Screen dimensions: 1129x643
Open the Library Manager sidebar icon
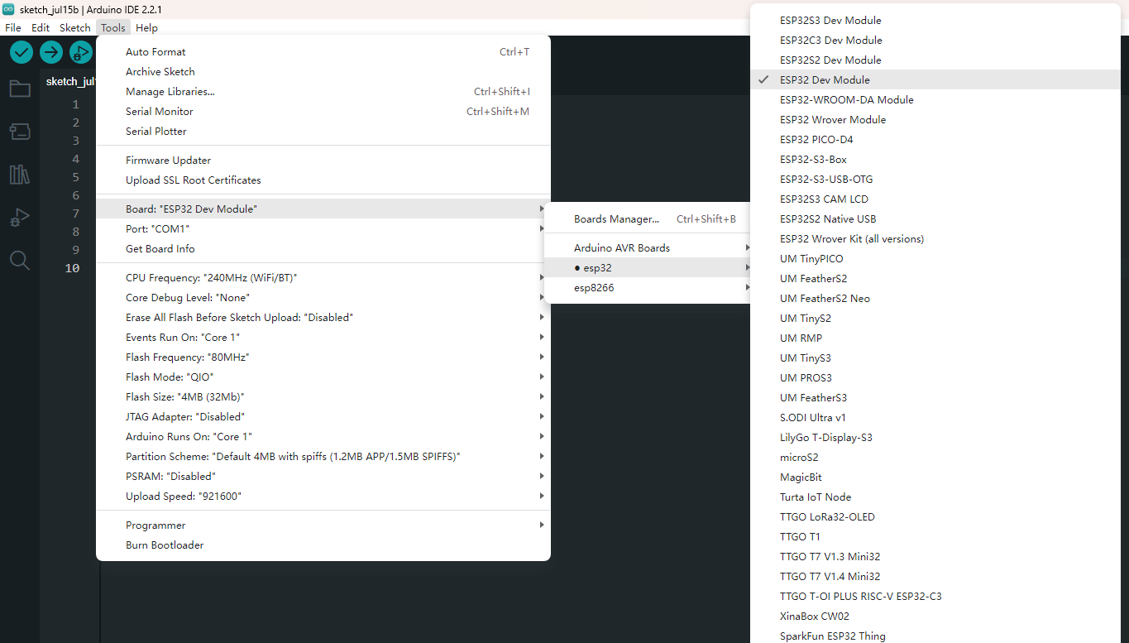point(20,175)
